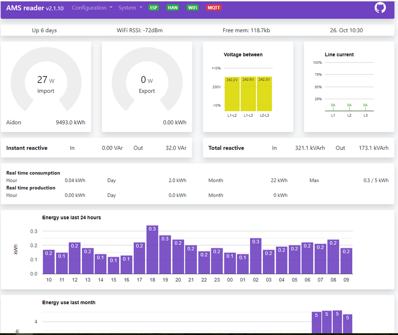
Task: Select the L2-L3 voltage bar
Action: point(264,95)
